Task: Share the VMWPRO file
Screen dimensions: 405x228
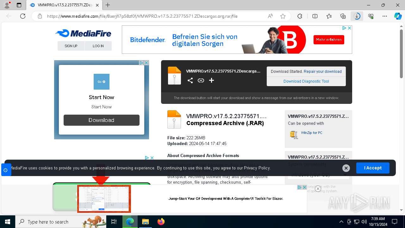Action: (190, 80)
